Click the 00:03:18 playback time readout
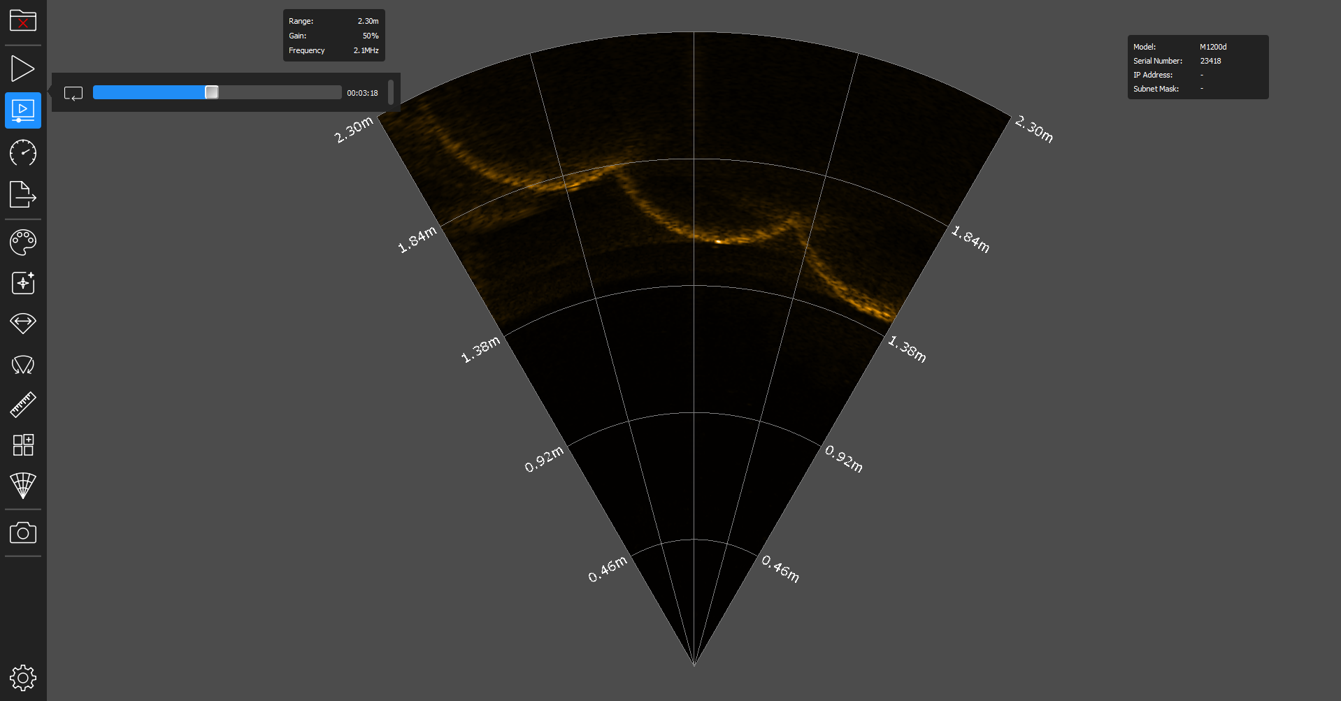The height and width of the screenshot is (701, 1341). click(x=362, y=93)
